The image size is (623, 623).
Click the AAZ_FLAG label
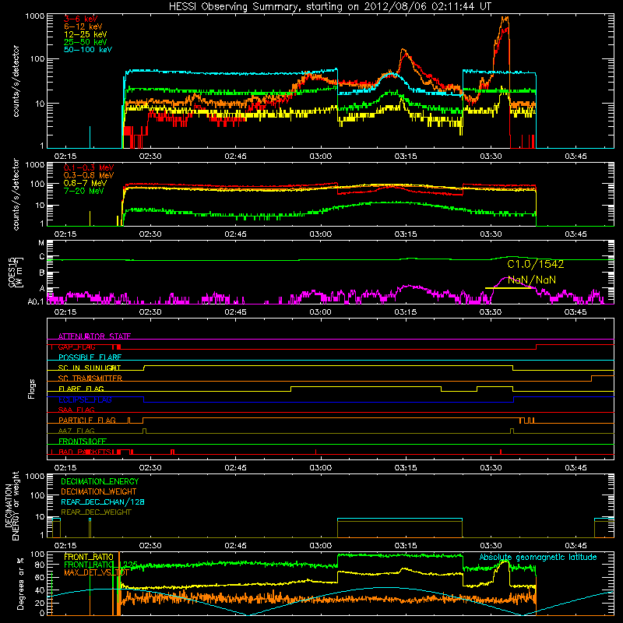[76, 431]
